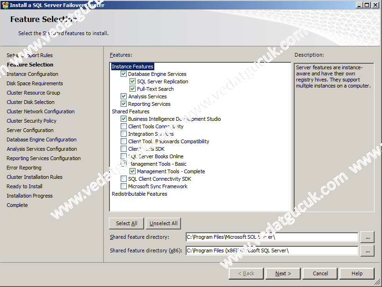Toggle Management Tools - Basic checkbox
The width and height of the screenshot is (382, 287).
(x=124, y=164)
